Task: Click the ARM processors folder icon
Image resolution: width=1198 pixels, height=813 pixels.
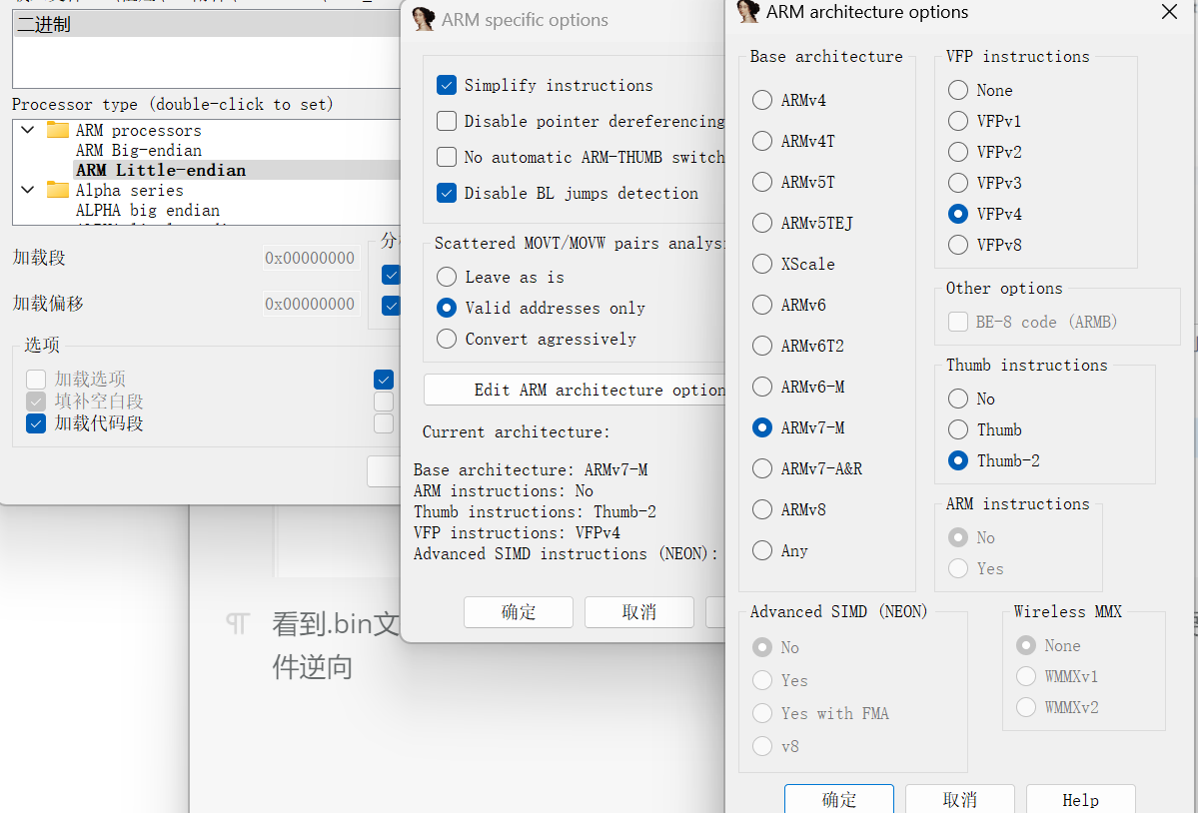Action: (x=58, y=131)
